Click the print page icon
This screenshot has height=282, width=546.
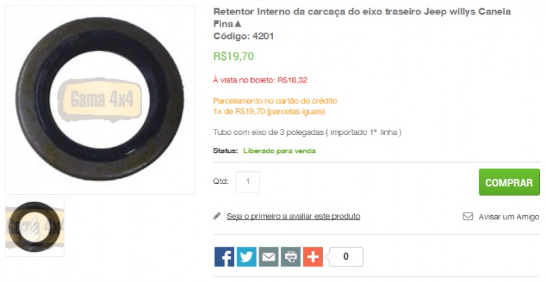click(x=291, y=257)
